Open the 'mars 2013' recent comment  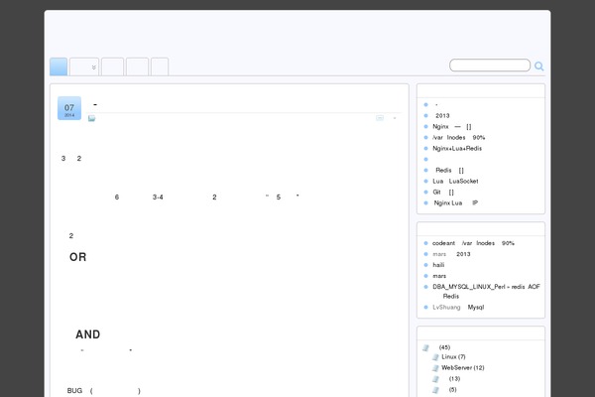pos(451,254)
